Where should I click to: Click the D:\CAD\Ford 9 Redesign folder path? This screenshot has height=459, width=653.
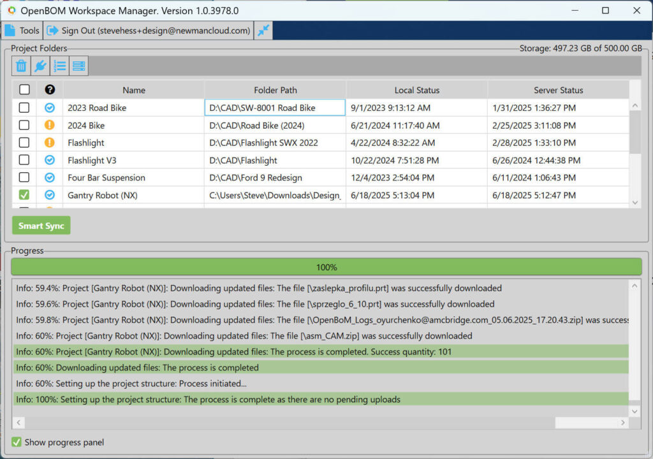(256, 178)
